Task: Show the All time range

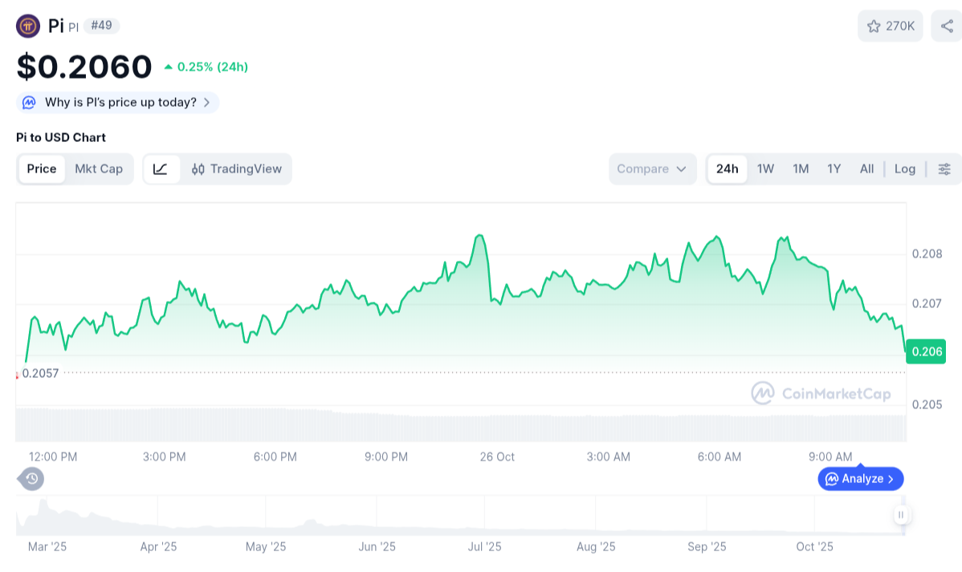Action: (866, 168)
